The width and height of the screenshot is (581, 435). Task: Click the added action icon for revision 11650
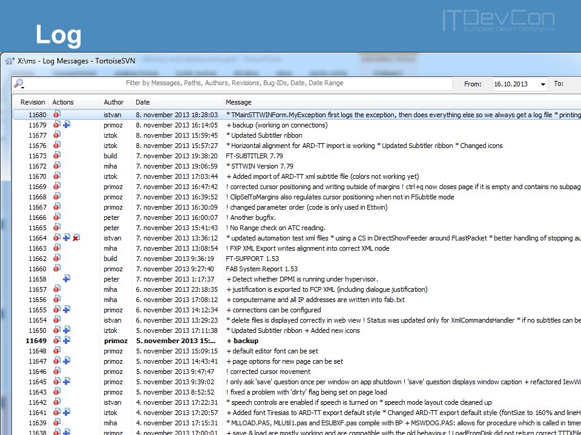click(67, 330)
